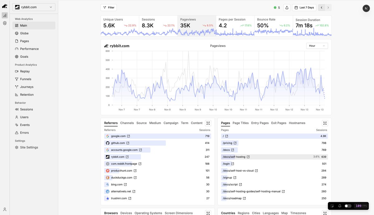Open Users in sidebar
The height and width of the screenshot is (215, 374).
(x=34, y=117)
